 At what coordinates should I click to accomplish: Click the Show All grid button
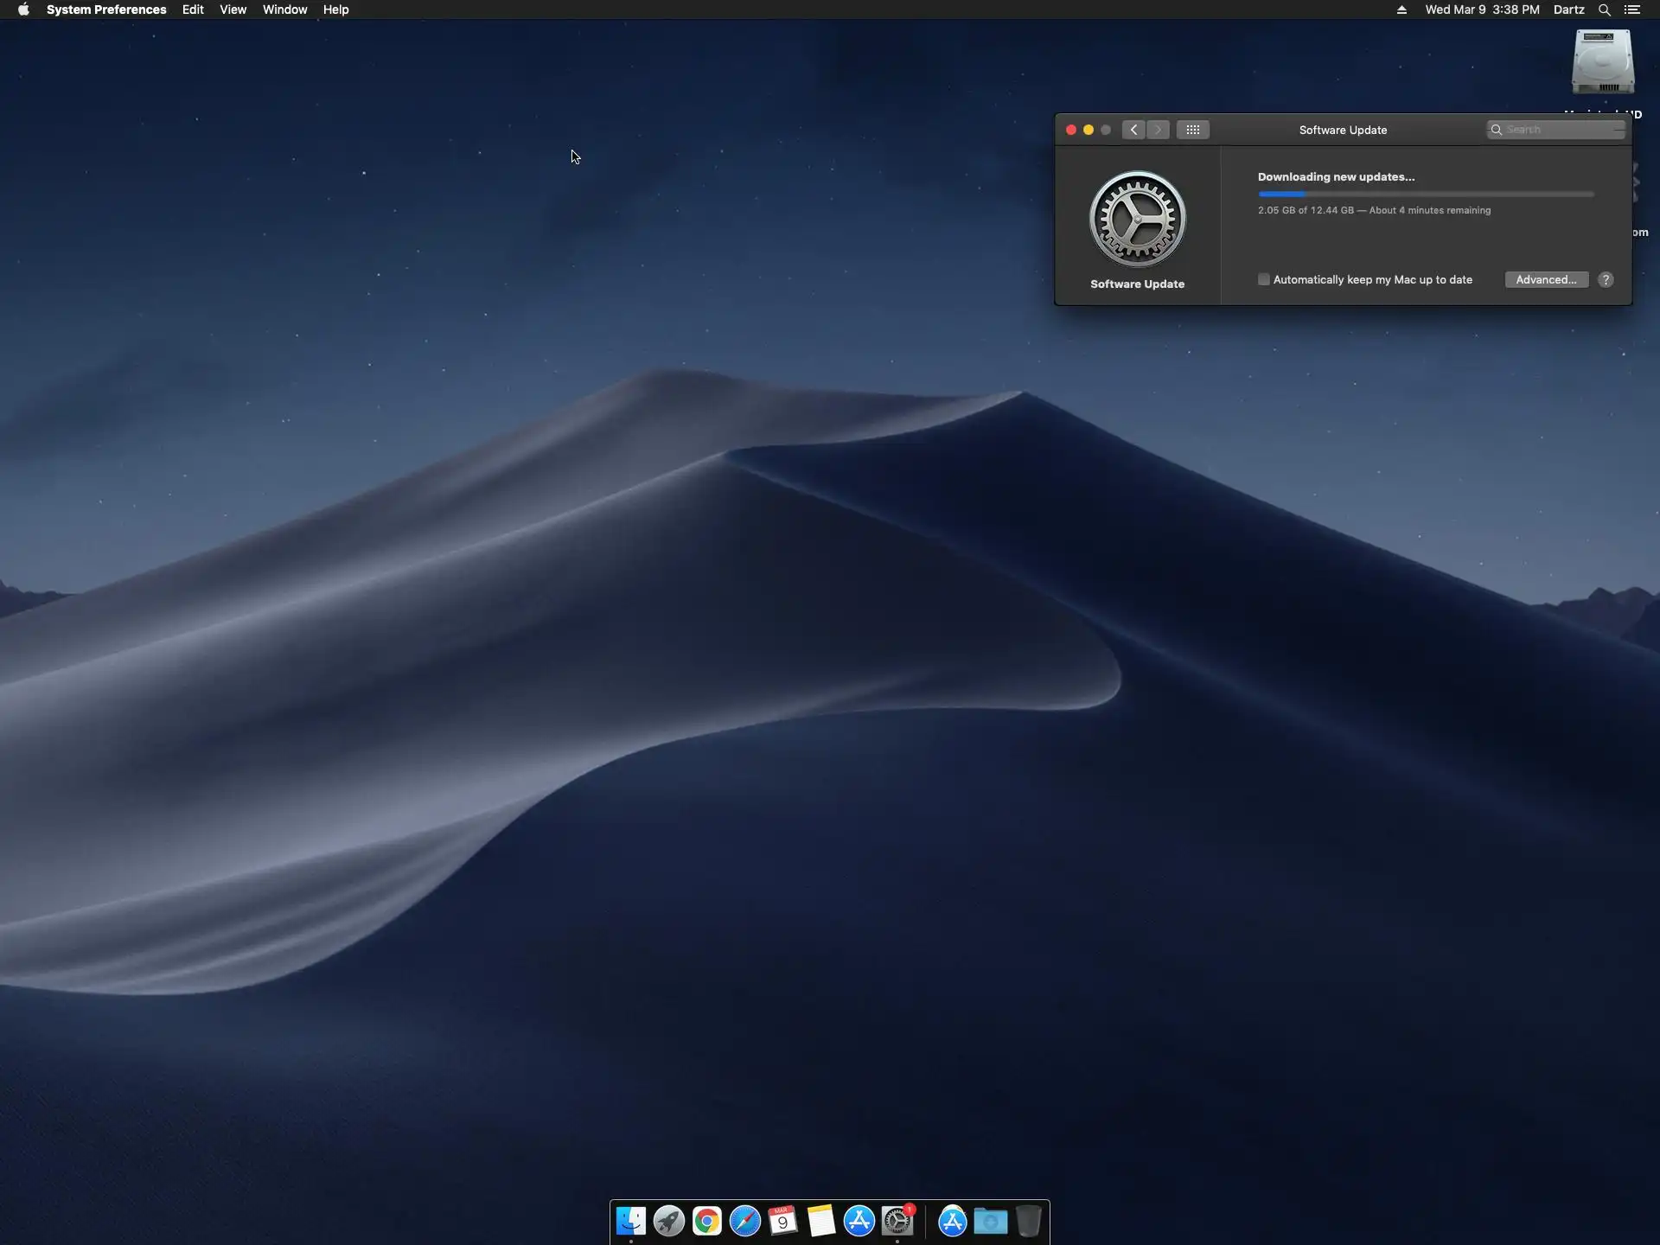click(1192, 130)
